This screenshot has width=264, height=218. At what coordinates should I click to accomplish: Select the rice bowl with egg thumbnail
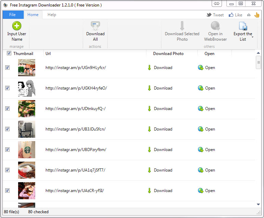click(27, 170)
